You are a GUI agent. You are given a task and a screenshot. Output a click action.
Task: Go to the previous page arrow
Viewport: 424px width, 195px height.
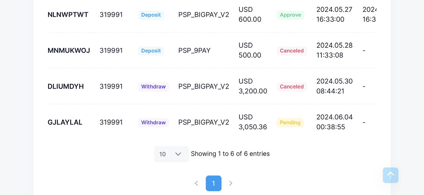point(196,183)
